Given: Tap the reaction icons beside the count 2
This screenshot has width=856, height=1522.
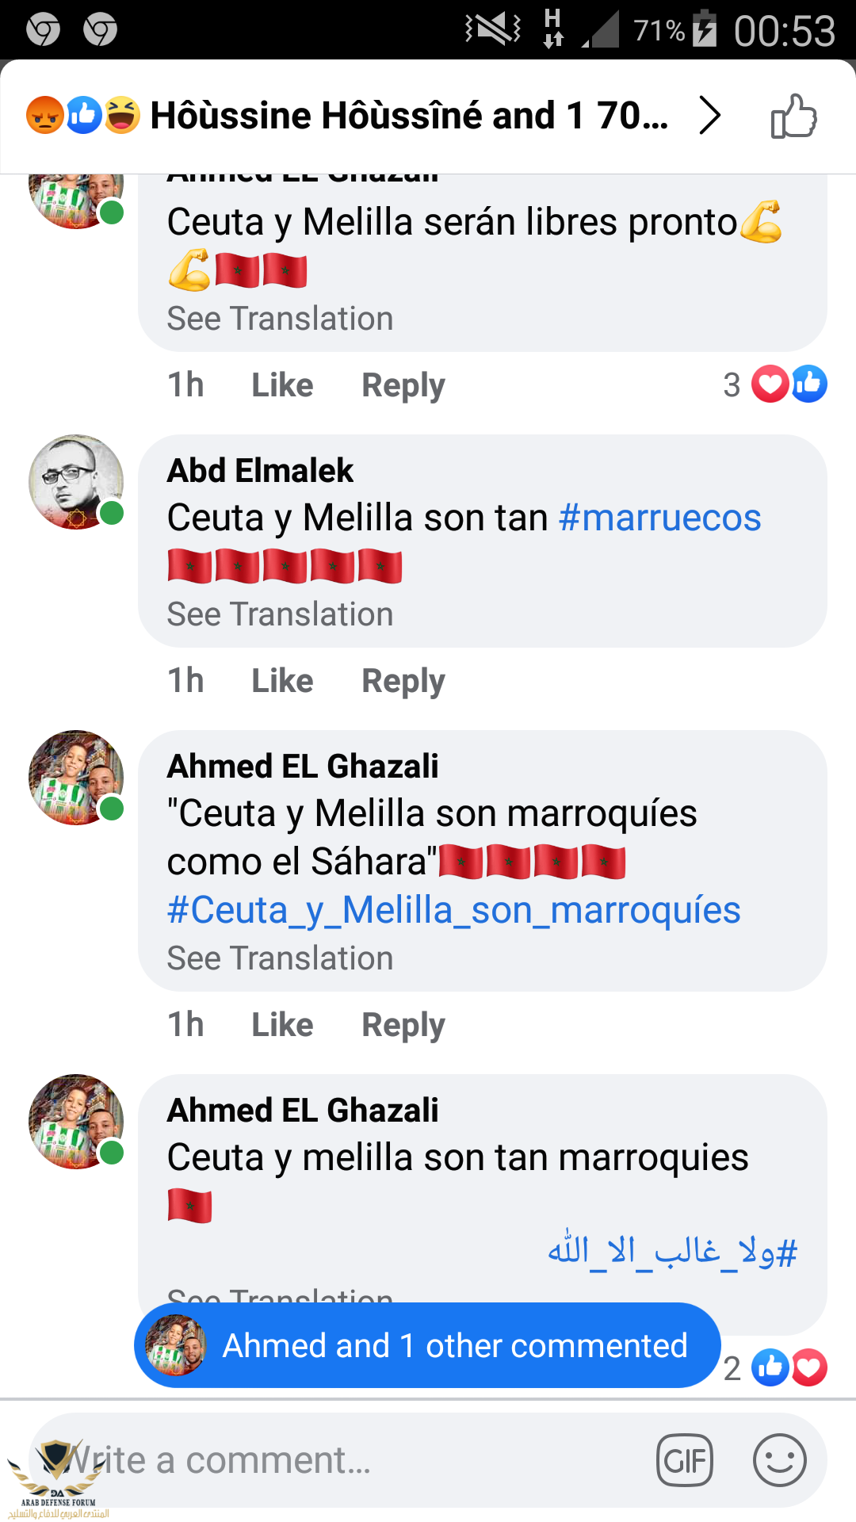Looking at the screenshot, I should [789, 1367].
